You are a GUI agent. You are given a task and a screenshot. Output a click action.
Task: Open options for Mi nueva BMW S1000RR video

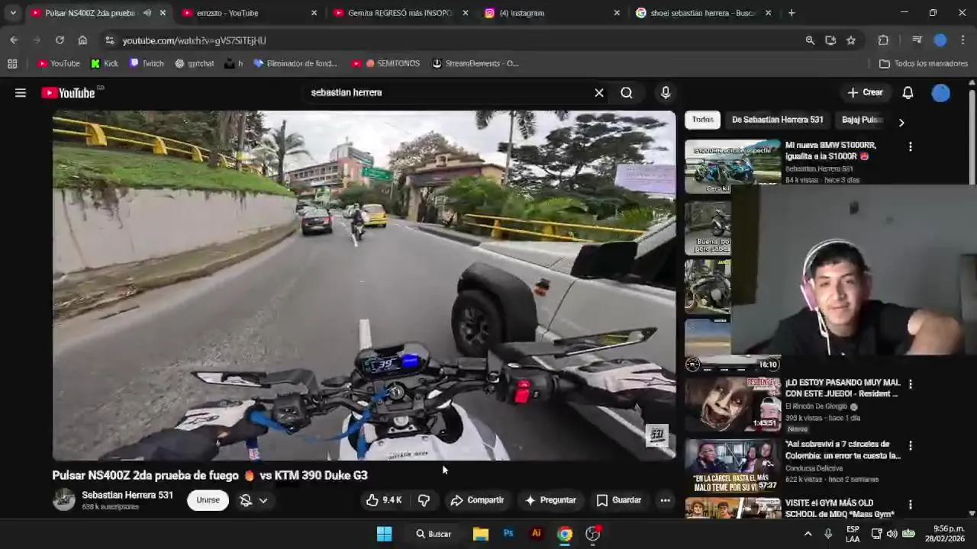coord(910,146)
